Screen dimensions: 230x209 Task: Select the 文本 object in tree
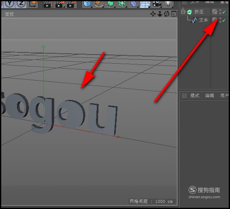(x=204, y=20)
